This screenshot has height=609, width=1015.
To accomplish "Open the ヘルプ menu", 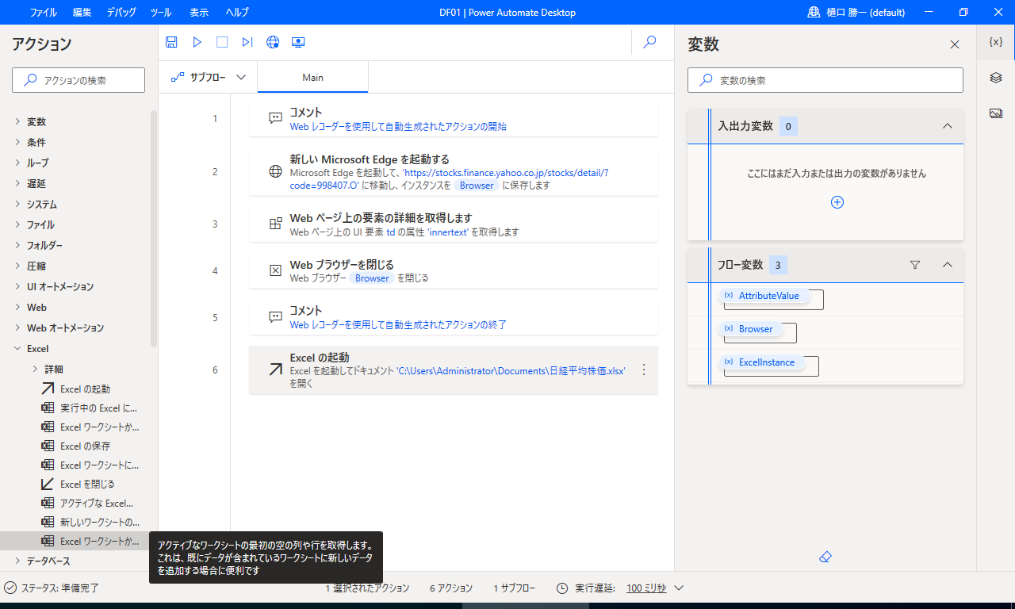I will (x=236, y=12).
